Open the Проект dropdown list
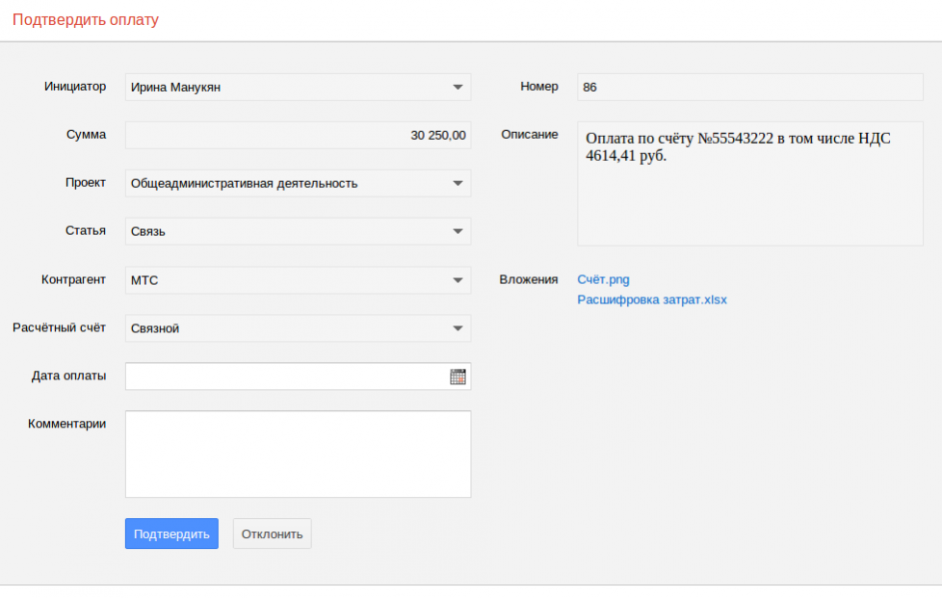The width and height of the screenshot is (942, 598). (458, 184)
